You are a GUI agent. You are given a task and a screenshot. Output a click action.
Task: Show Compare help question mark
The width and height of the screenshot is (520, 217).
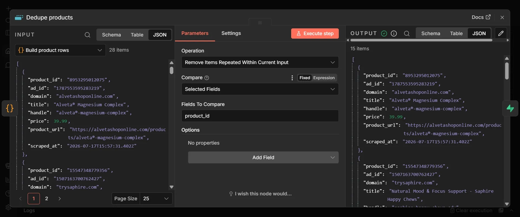(x=207, y=78)
